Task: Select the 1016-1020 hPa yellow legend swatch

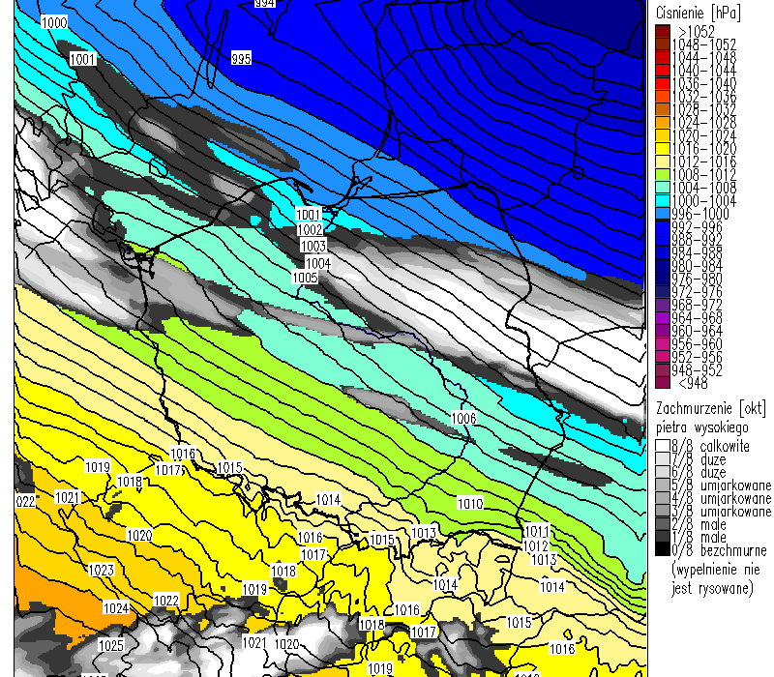Action: point(663,149)
